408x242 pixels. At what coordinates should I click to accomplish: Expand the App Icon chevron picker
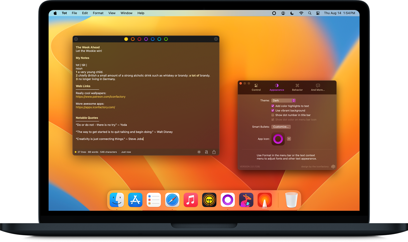[x=289, y=139]
